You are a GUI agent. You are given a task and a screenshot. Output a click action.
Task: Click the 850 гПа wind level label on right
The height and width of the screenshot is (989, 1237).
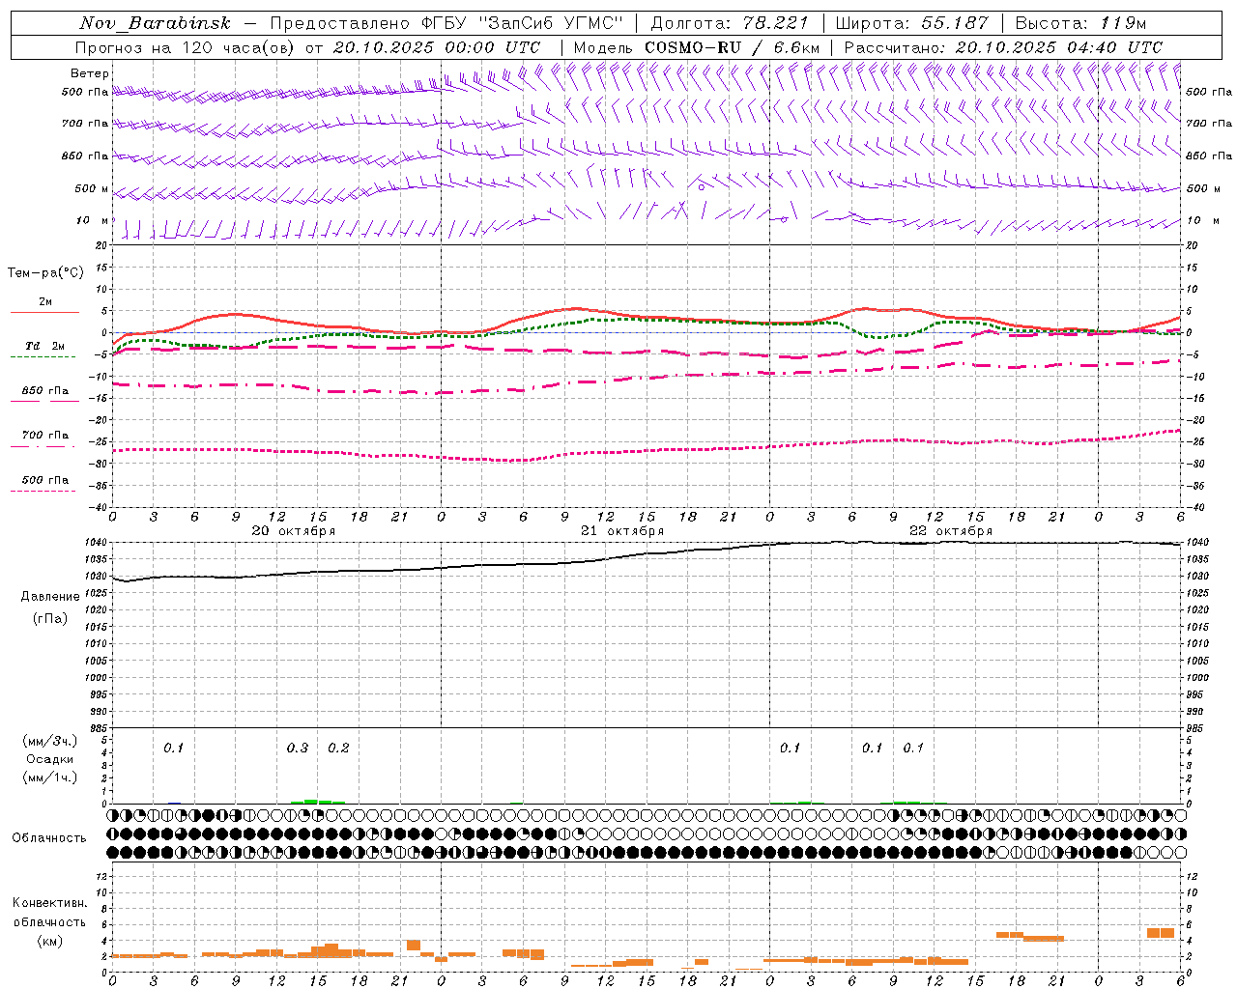point(1209,155)
